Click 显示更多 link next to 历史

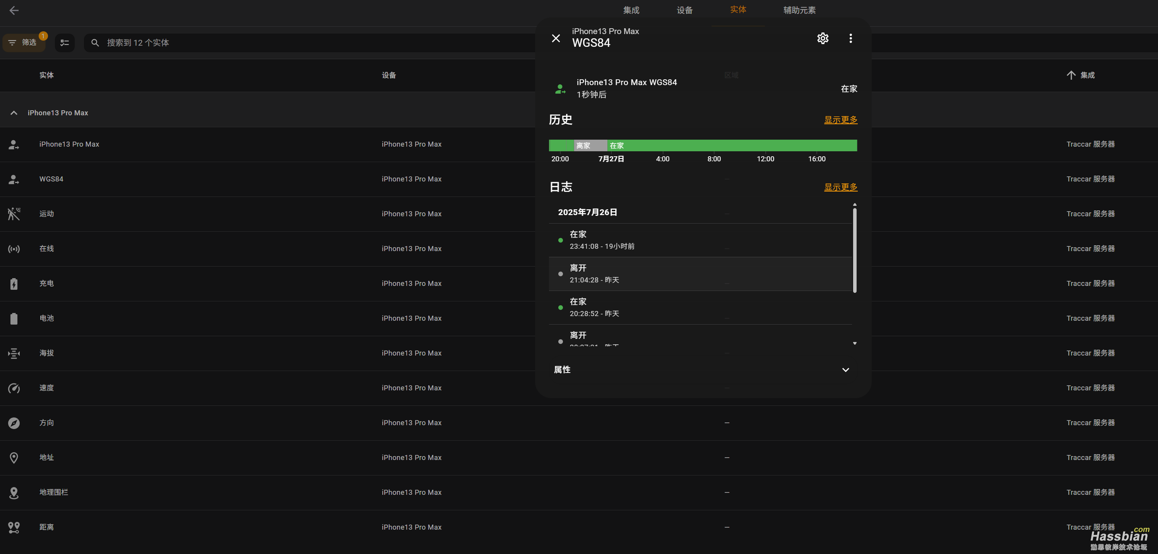point(841,120)
